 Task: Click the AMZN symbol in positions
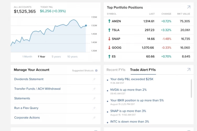point(116,21)
